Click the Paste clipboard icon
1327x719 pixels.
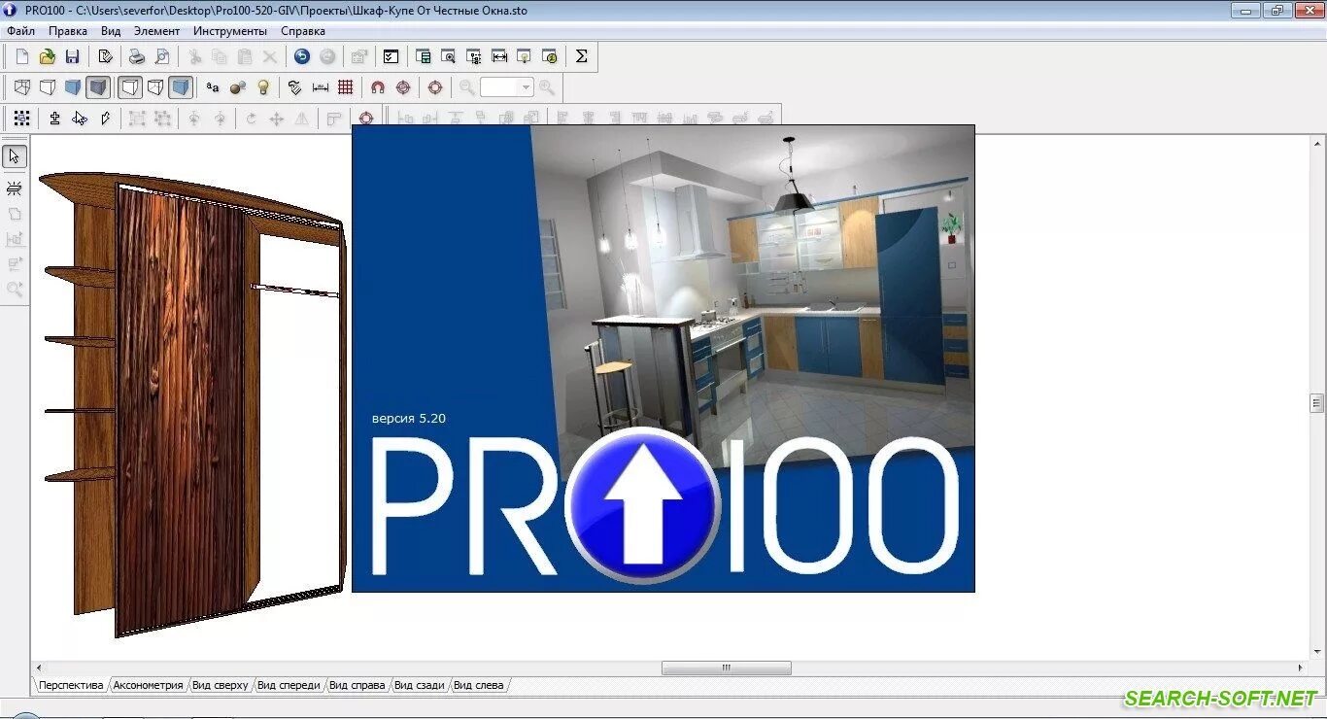[245, 56]
